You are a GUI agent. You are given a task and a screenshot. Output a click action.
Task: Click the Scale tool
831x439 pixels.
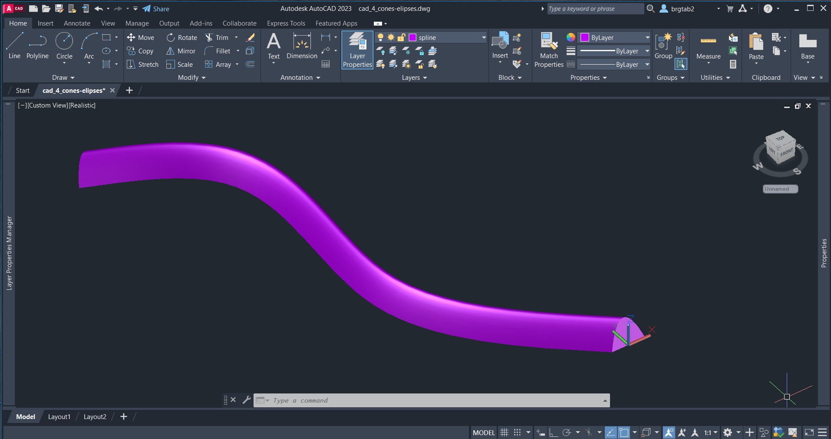point(180,65)
